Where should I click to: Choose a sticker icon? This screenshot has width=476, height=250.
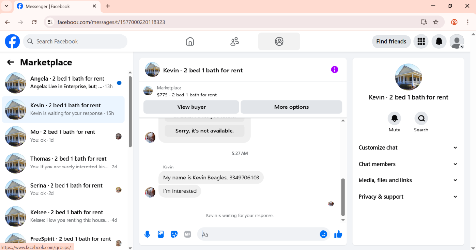[174, 234]
